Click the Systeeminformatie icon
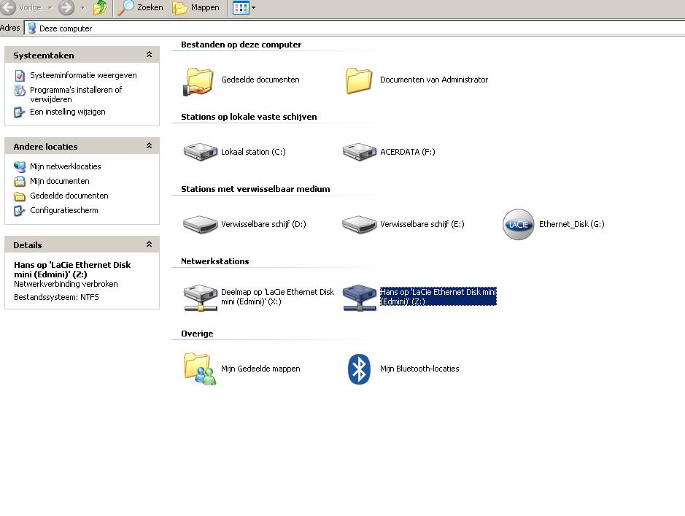Screen dimensions: 685x516 pyautogui.click(x=20, y=76)
